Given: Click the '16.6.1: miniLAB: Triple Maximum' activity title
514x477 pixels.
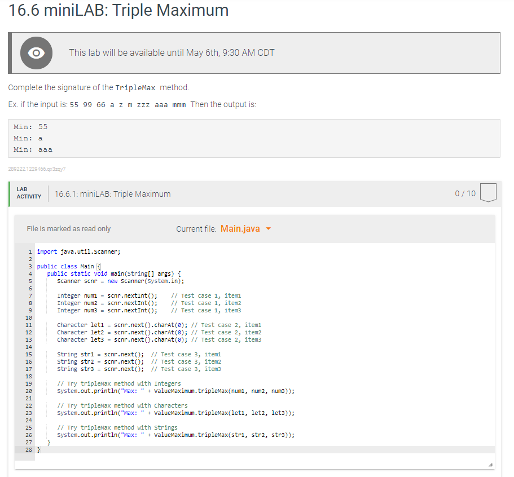Looking at the screenshot, I should [112, 194].
